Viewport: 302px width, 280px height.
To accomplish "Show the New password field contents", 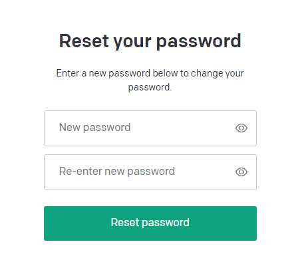I will pos(241,128).
